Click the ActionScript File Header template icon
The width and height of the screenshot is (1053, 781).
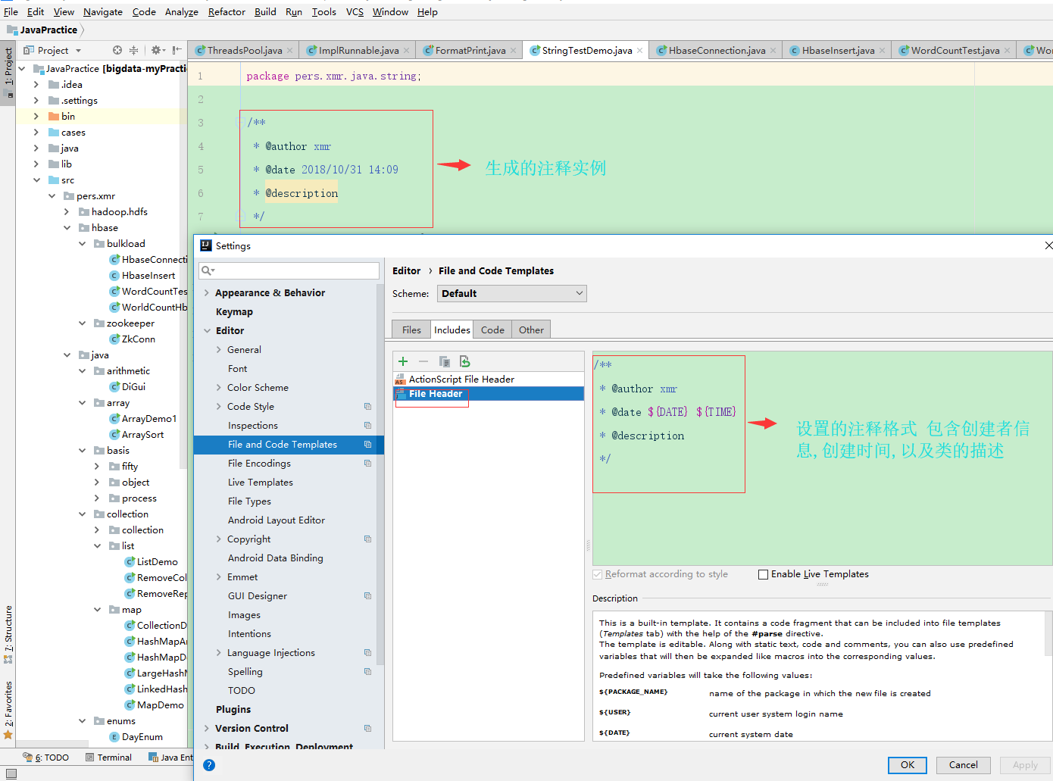400,380
